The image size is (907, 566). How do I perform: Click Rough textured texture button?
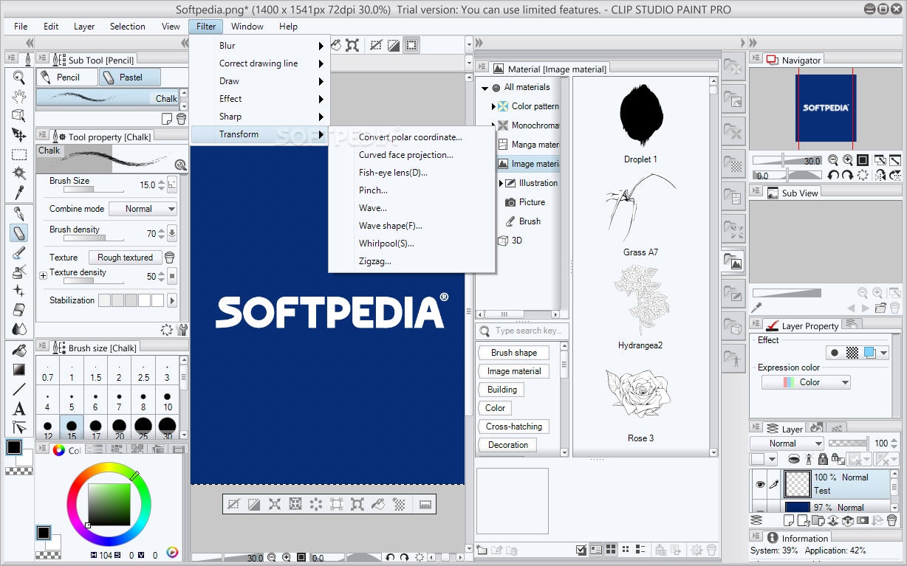coord(125,258)
